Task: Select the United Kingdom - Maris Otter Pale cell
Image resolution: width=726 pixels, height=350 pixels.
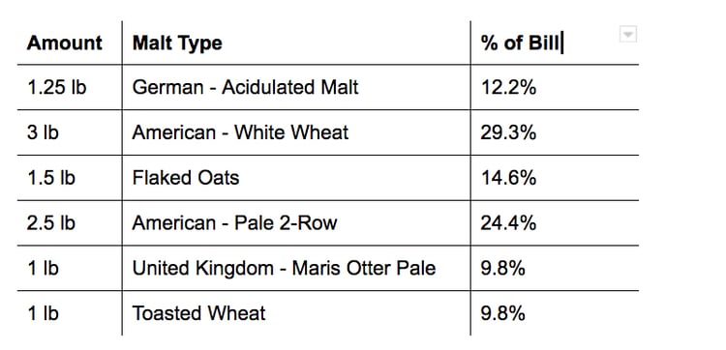Action: tap(296, 268)
